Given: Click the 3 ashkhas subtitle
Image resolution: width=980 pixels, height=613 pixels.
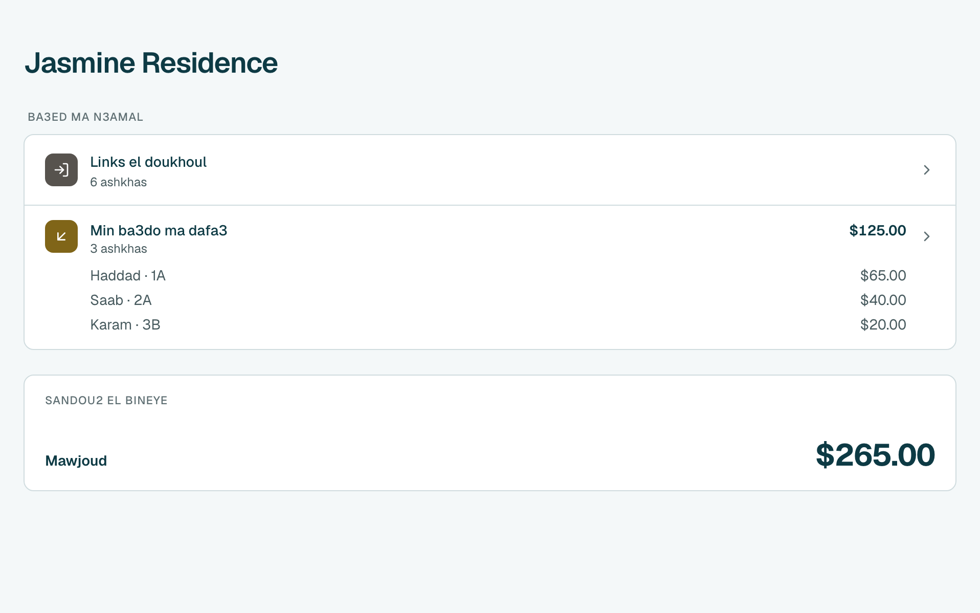Looking at the screenshot, I should coord(119,249).
